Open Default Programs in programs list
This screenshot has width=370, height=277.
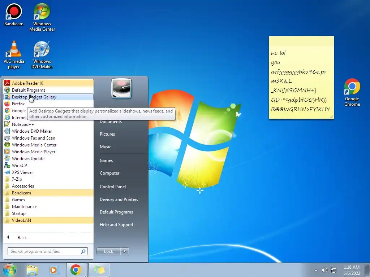[48, 90]
